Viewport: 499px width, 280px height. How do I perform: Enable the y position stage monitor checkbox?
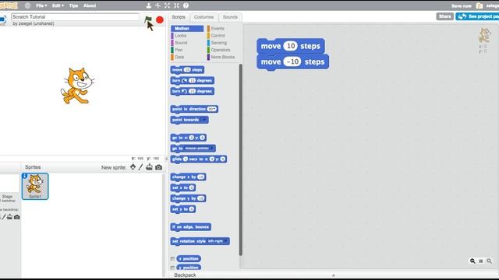point(172,268)
